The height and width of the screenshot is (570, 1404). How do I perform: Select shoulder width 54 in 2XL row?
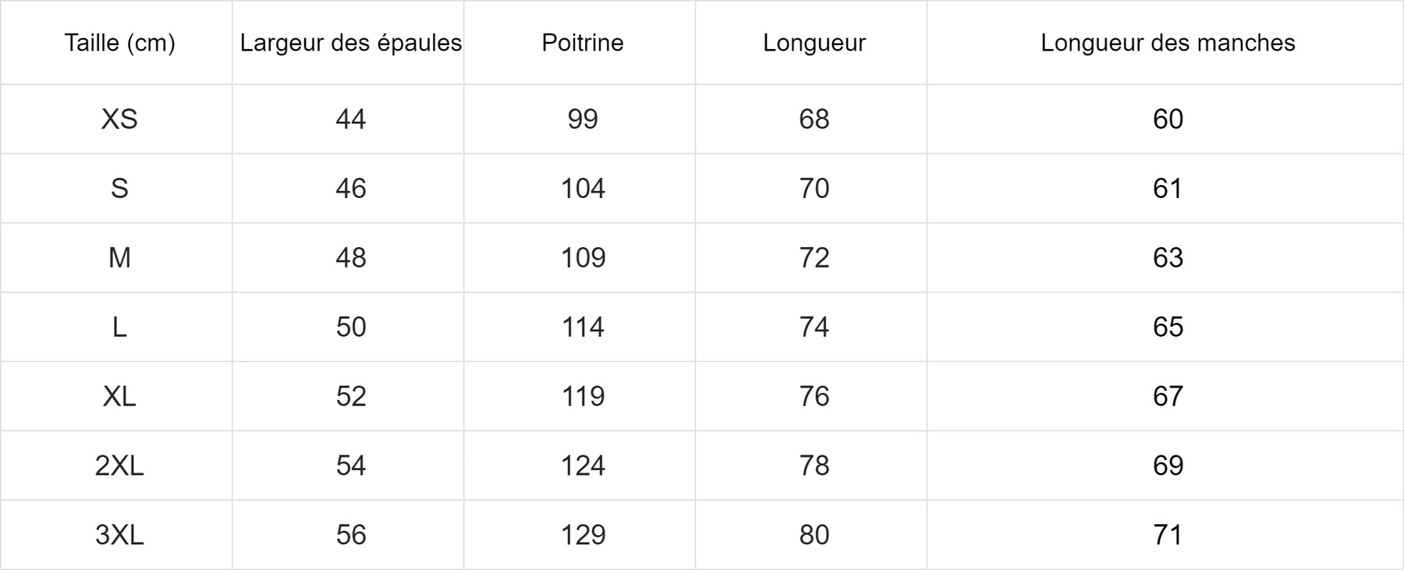click(350, 466)
